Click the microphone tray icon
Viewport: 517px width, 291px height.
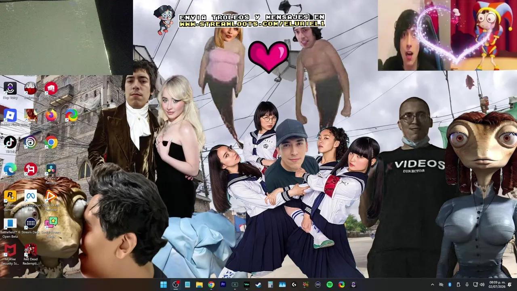[x=467, y=285]
